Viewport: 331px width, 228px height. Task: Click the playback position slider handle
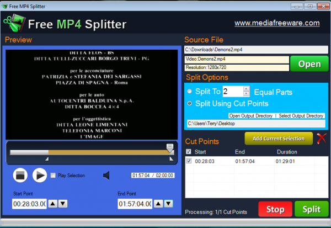(x=170, y=148)
